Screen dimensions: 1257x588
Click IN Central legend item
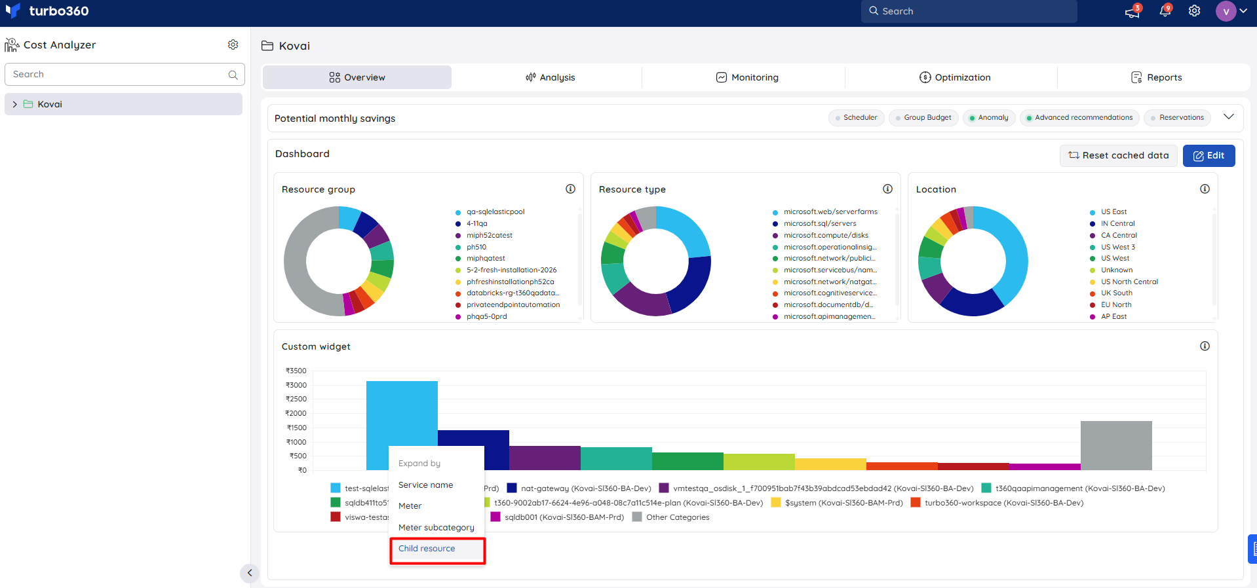[x=1112, y=224]
